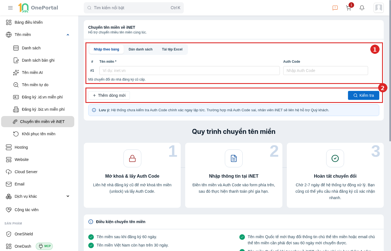
Task: Click the Email envelope icon
Action: (9, 184)
